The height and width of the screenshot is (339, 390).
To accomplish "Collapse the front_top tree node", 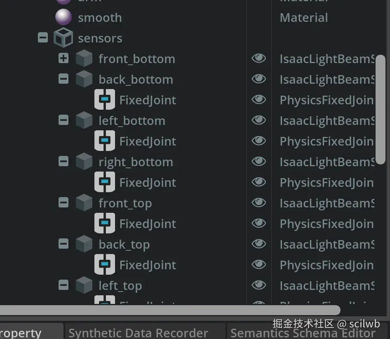I will coord(63,202).
